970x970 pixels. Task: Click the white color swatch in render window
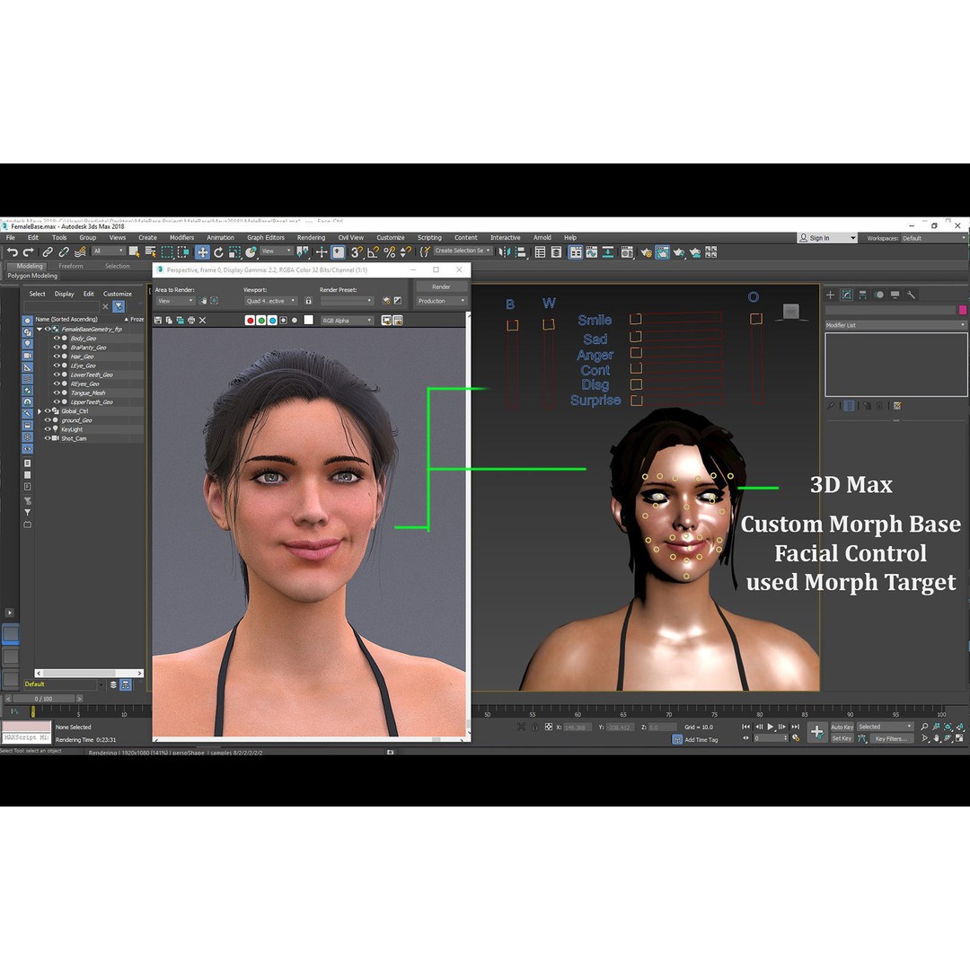point(309,320)
